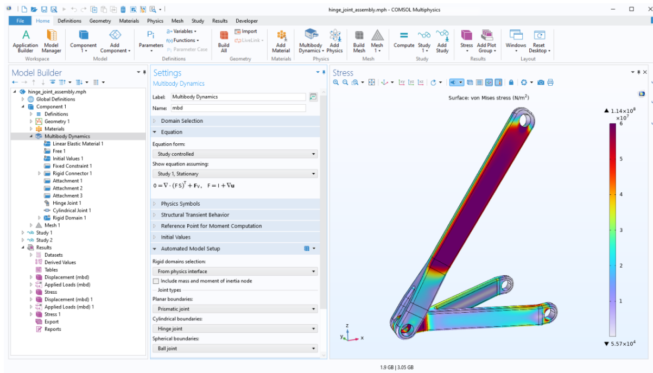
Task: Click the Label text field
Action: point(238,97)
